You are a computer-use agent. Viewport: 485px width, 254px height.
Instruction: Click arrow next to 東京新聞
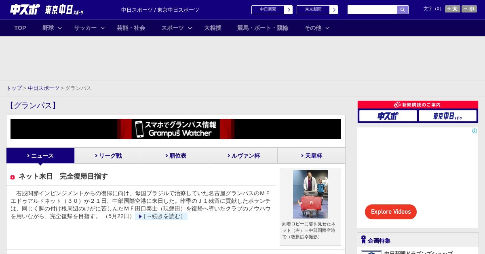coord(334,10)
